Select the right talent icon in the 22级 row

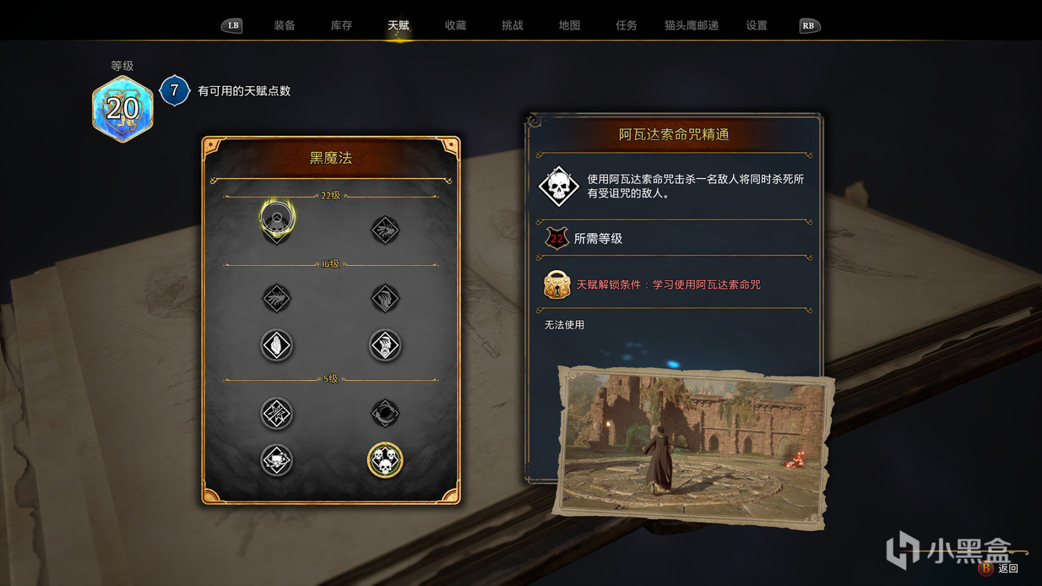pyautogui.click(x=385, y=230)
